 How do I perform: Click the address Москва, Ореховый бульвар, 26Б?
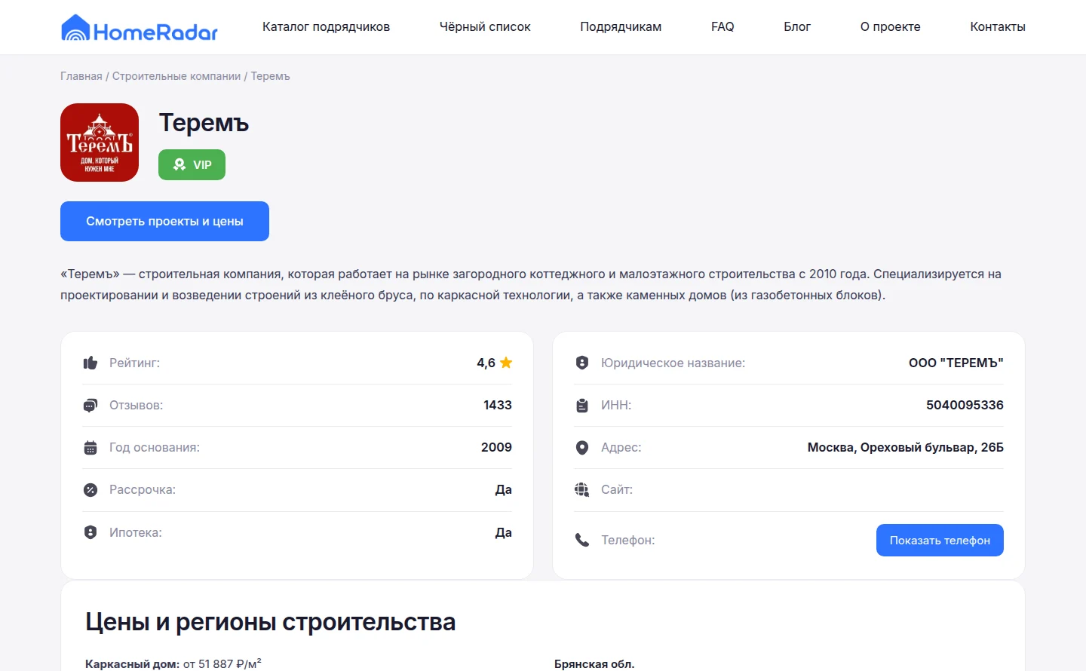point(906,448)
